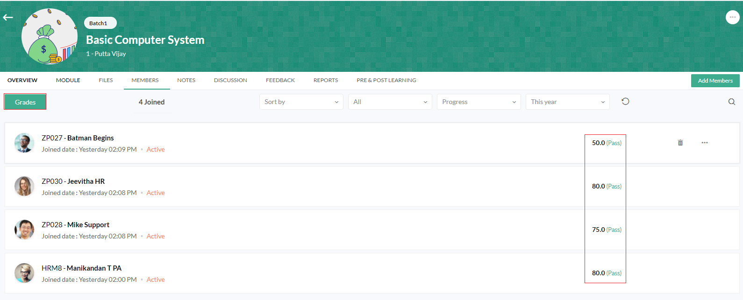The width and height of the screenshot is (743, 300).
Task: Open the All filter dropdown
Action: 390,102
